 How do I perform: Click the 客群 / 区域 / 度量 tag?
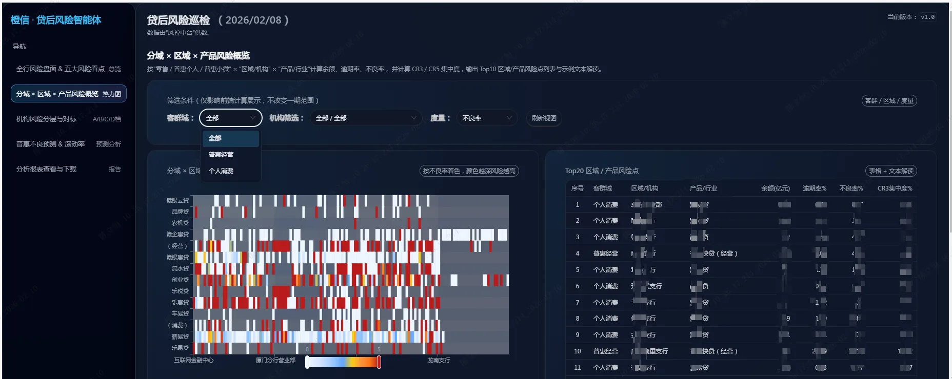pos(889,101)
